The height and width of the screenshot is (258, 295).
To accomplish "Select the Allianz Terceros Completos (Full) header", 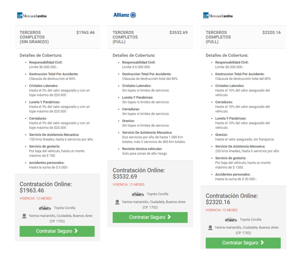I will pos(126,37).
